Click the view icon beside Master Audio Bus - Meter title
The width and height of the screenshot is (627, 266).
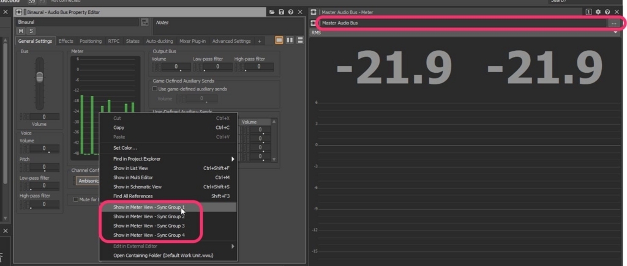313,12
